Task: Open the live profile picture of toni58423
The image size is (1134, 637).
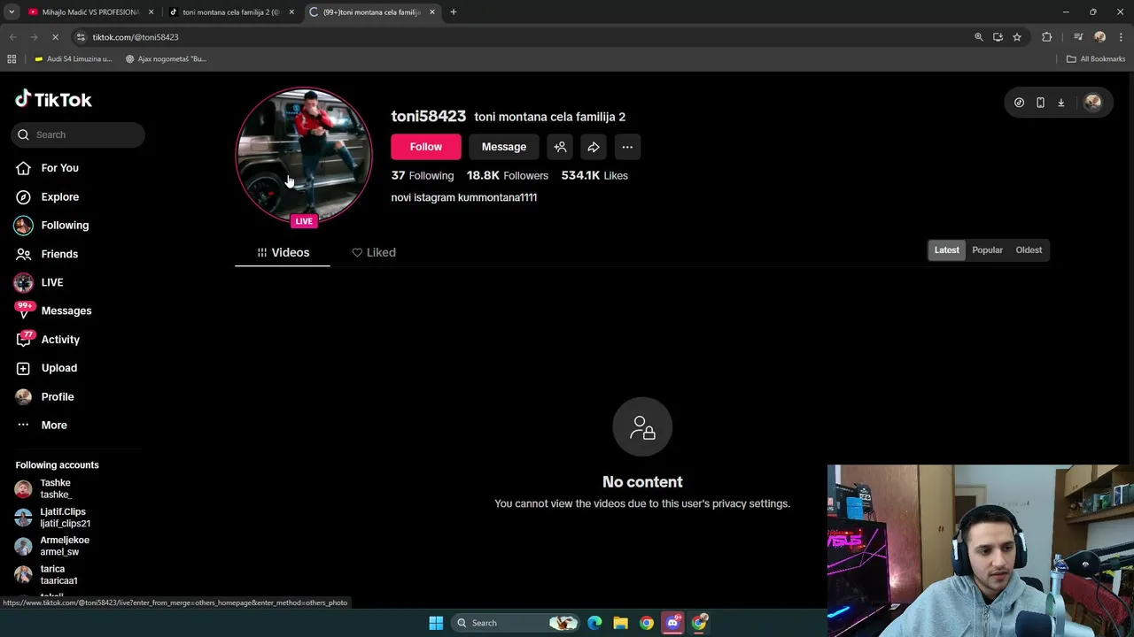Action: pyautogui.click(x=304, y=155)
